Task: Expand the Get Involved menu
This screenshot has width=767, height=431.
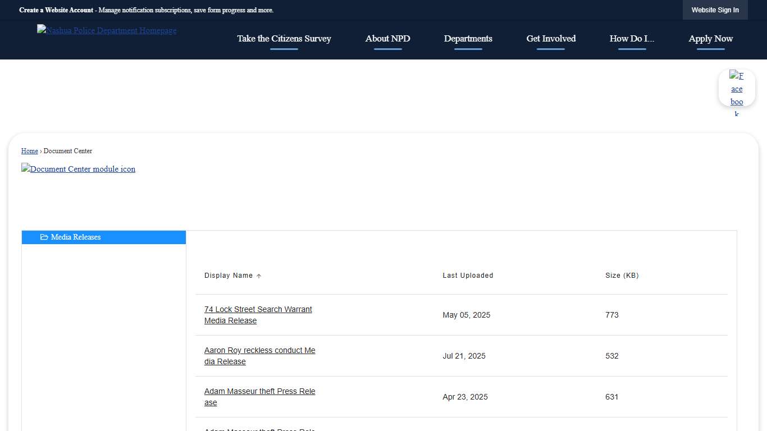Action: (x=551, y=39)
